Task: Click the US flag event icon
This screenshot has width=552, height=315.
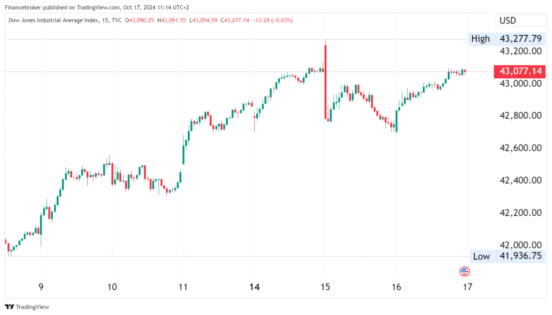Action: (465, 271)
